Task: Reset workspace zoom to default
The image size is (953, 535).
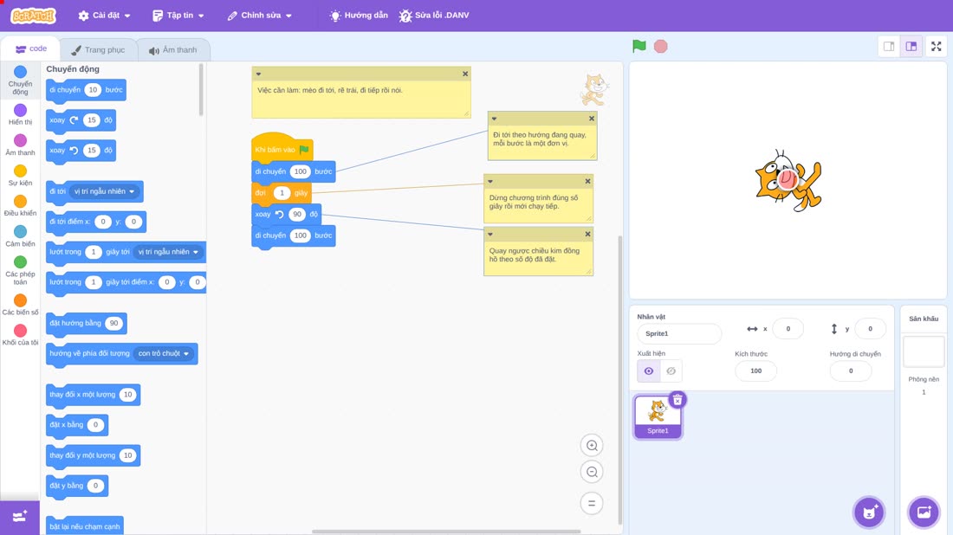Action: pyautogui.click(x=592, y=504)
